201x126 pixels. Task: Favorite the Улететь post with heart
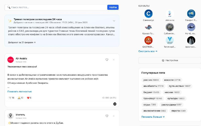click(x=107, y=116)
